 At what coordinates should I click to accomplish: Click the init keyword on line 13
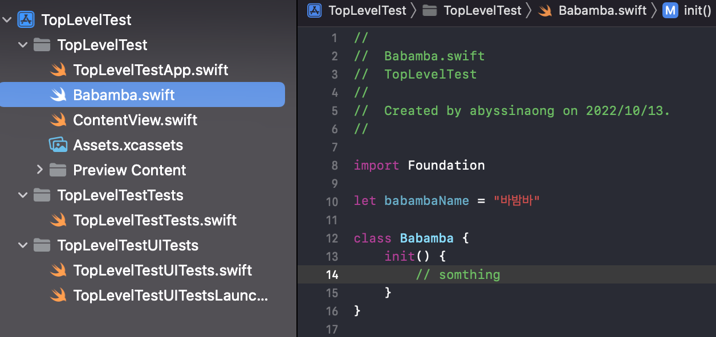pos(400,256)
